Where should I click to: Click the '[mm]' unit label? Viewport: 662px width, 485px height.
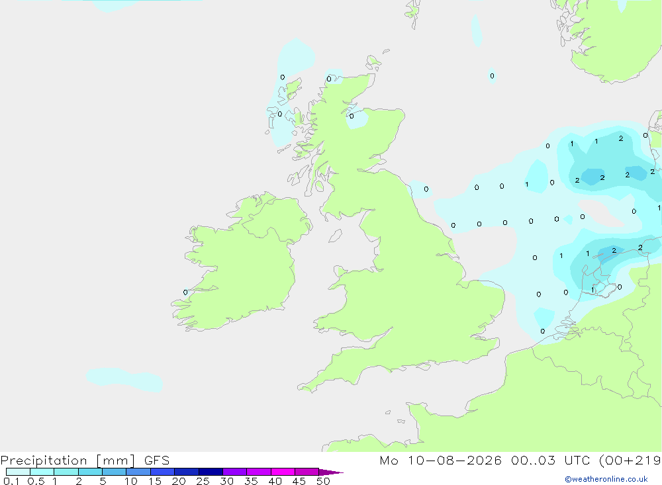pos(116,461)
